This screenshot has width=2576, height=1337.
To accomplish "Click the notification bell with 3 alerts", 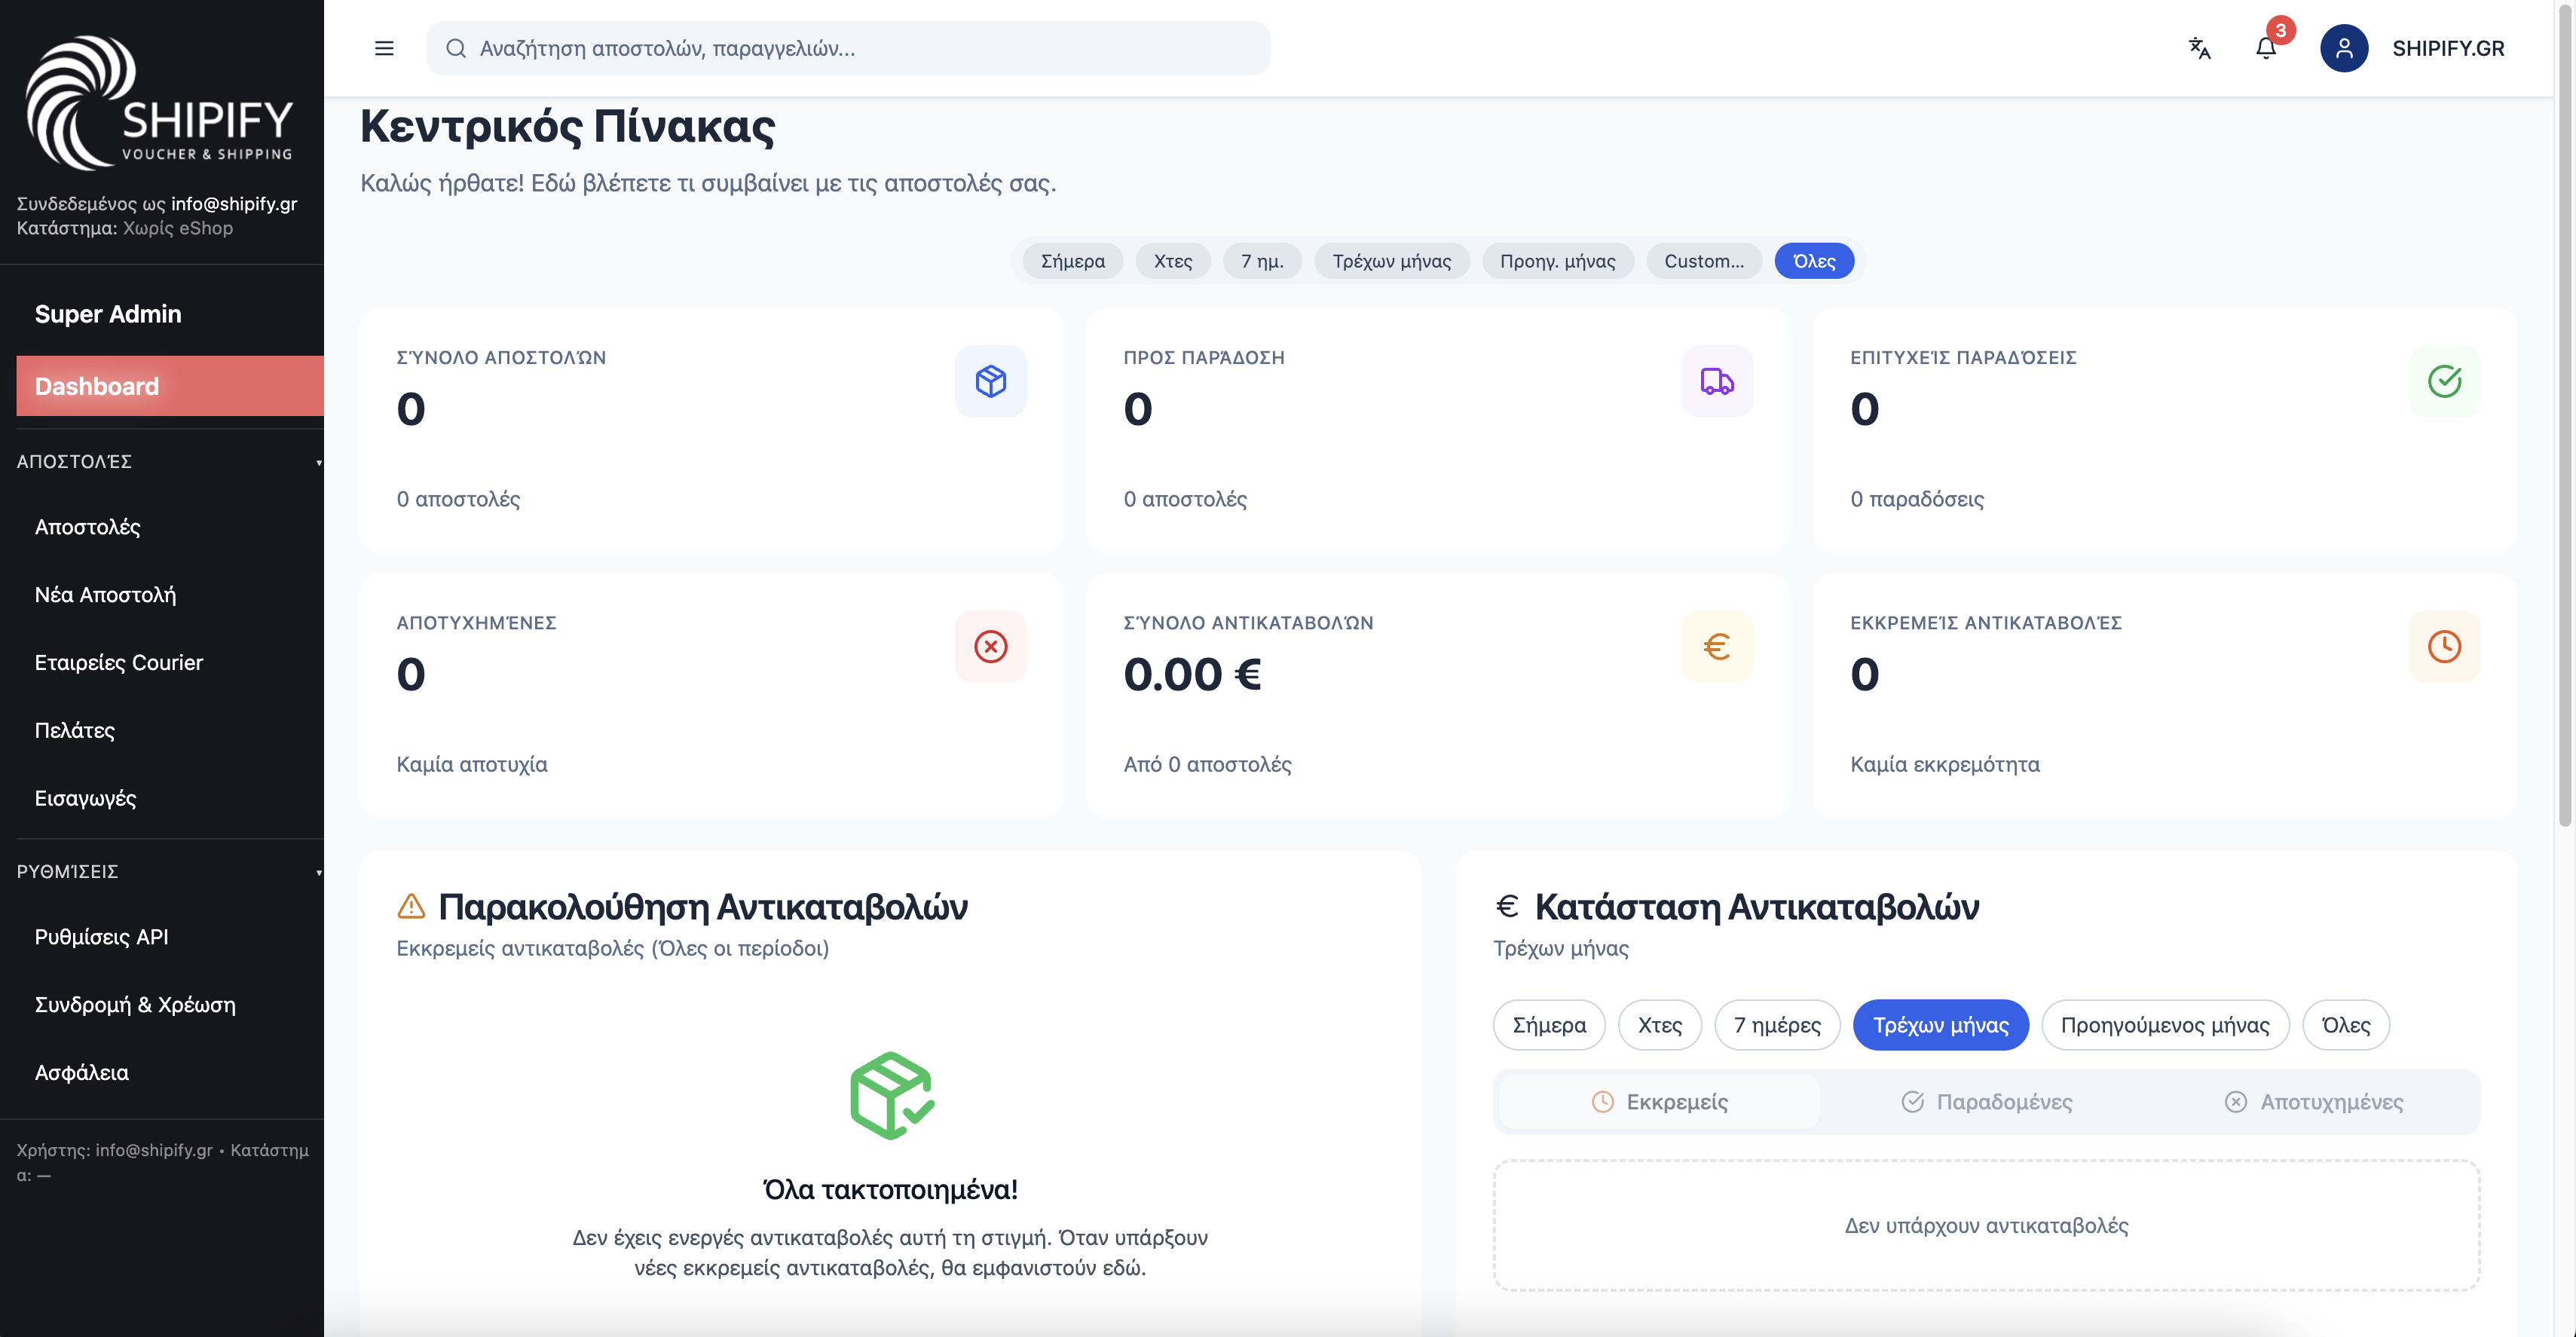I will tap(2265, 48).
